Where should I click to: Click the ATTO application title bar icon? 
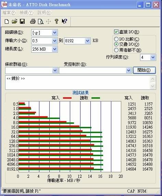[x=4, y=4]
